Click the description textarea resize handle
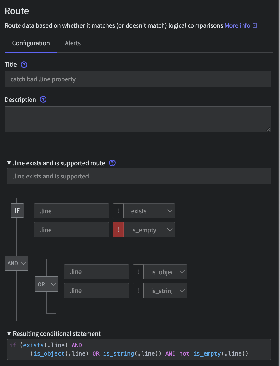This screenshot has width=280, height=366. pyautogui.click(x=268, y=129)
